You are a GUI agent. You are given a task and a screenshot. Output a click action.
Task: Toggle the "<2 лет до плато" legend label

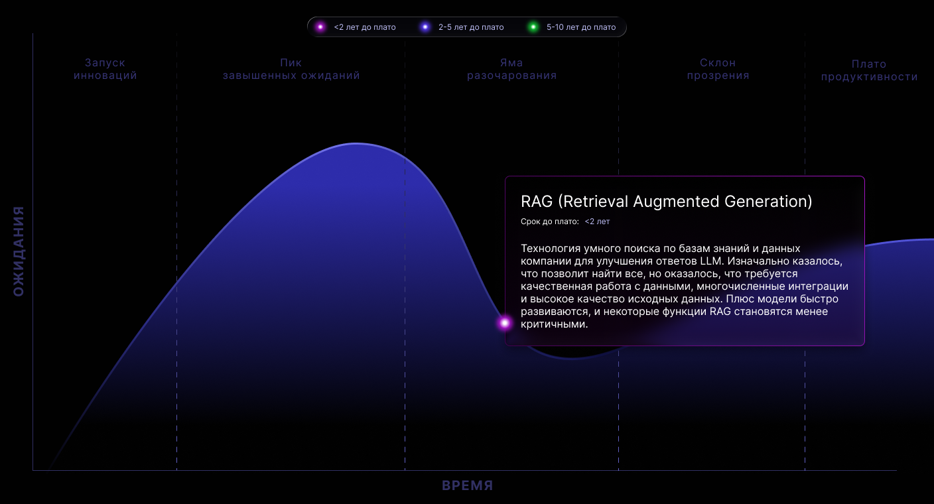365,27
